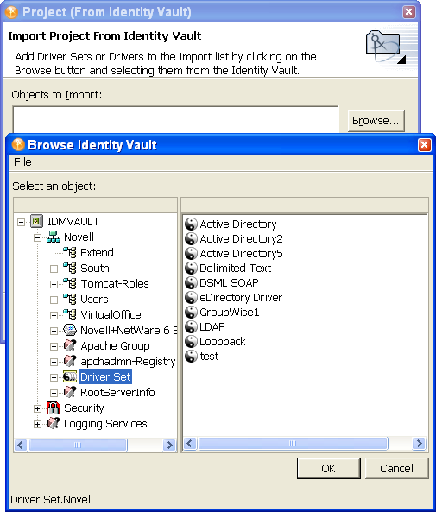Click the Active Directory2 driver icon

pos(191,239)
